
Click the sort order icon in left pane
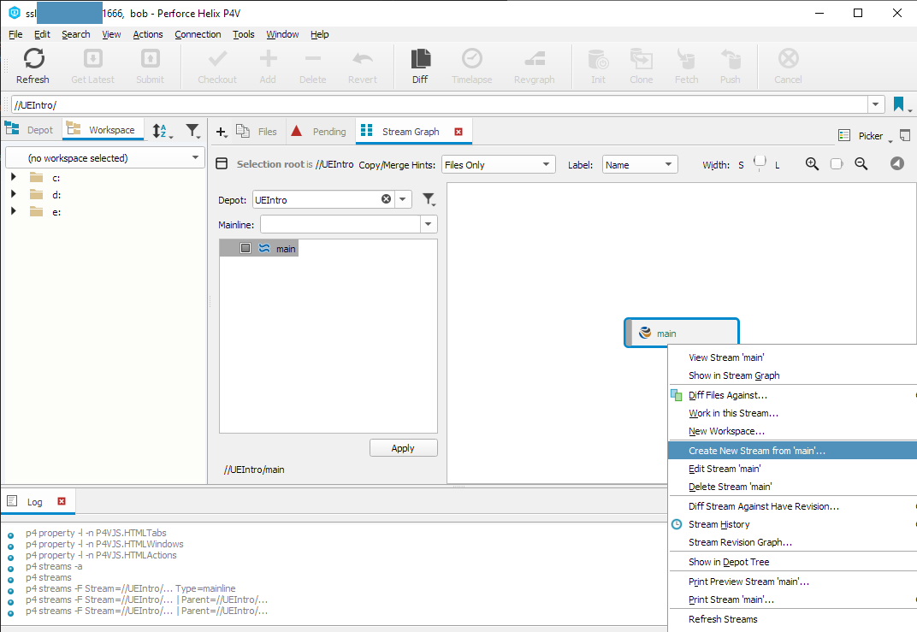tap(160, 131)
